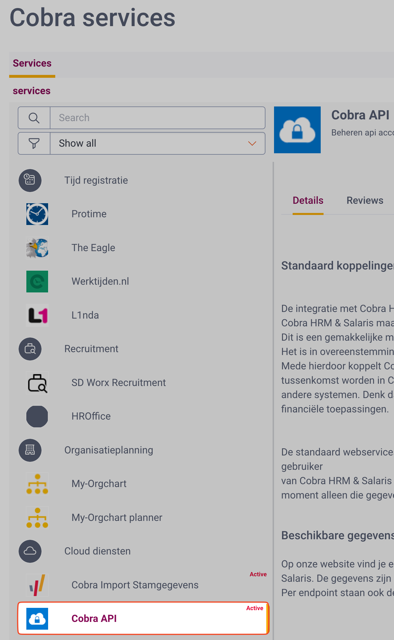Click the large Cobra API cloud logo
The height and width of the screenshot is (640, 394).
coord(297,130)
